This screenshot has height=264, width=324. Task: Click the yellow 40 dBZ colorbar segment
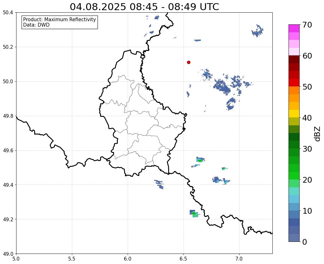[x=294, y=114]
